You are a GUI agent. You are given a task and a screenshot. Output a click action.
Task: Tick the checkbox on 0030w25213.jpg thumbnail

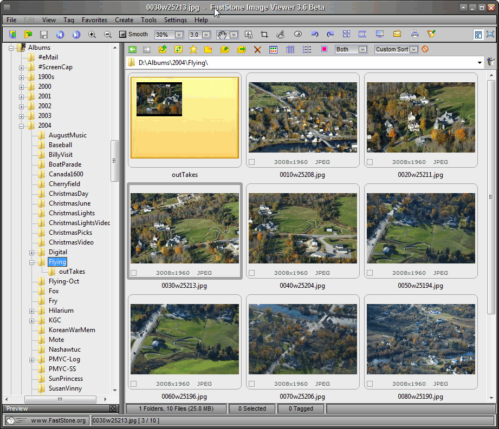click(x=134, y=273)
